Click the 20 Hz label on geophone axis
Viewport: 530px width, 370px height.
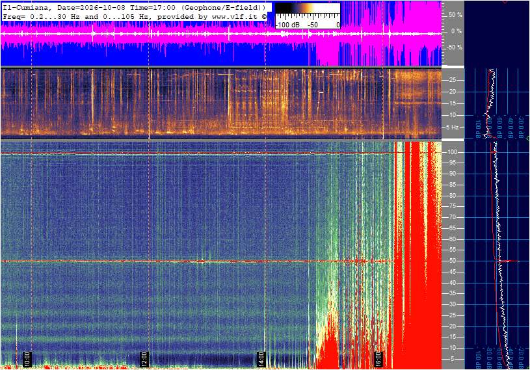click(452, 92)
